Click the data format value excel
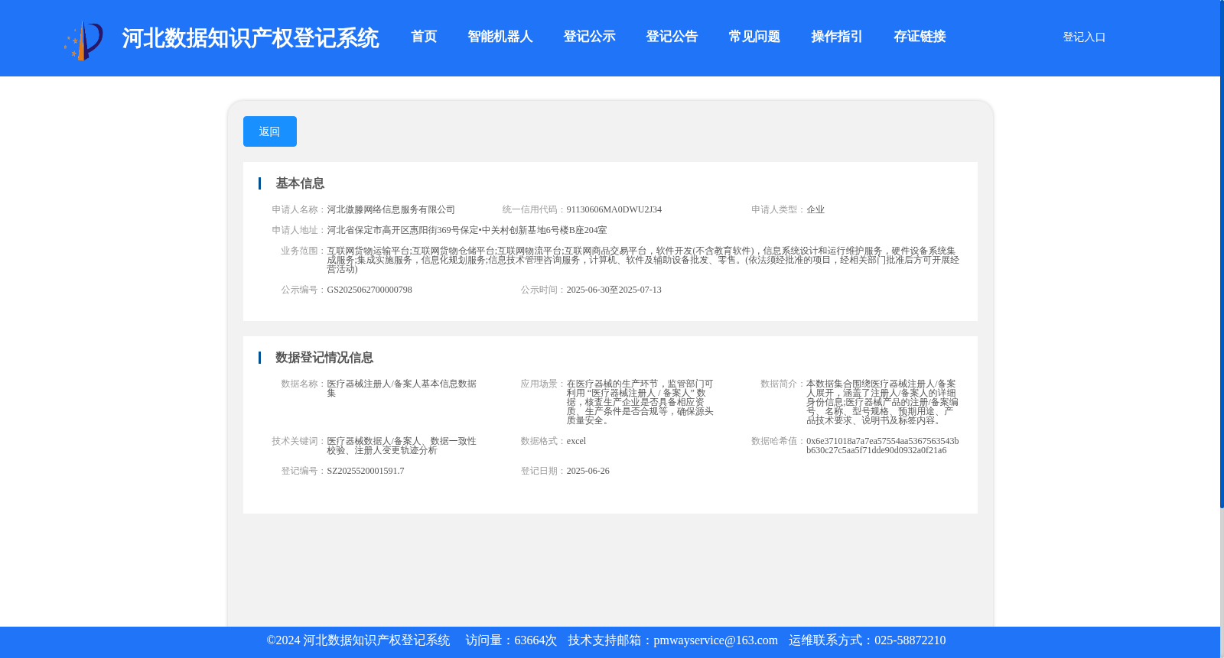This screenshot has height=658, width=1224. (576, 441)
